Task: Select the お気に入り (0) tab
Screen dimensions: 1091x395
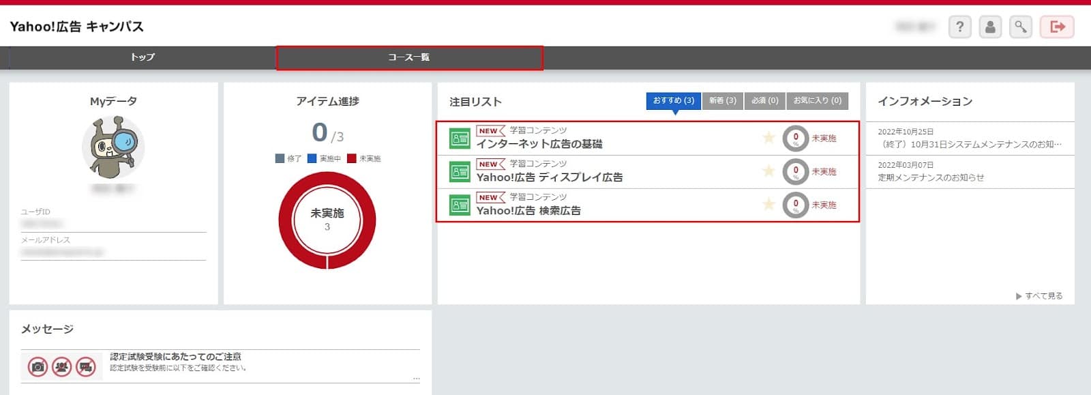Action: click(x=817, y=100)
